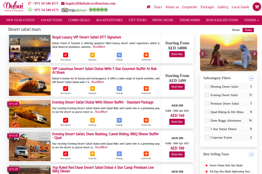262x174 pixels.
Task: Click the WhatsApp phone number icon
Action: pyautogui.click(x=30, y=10)
